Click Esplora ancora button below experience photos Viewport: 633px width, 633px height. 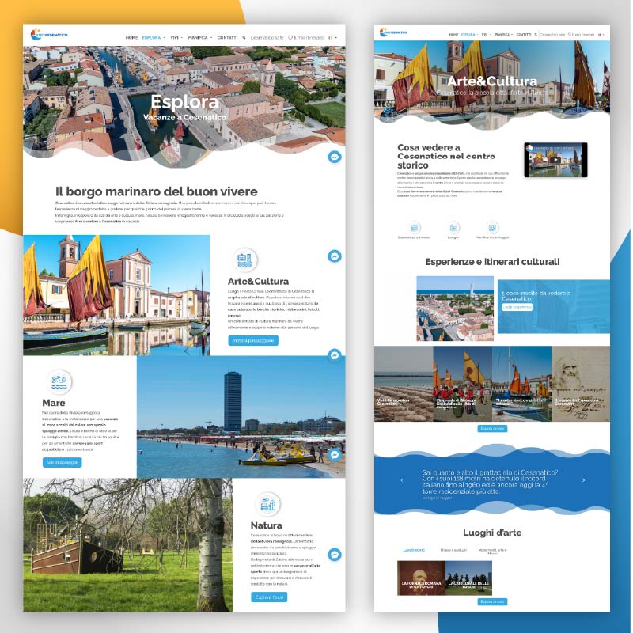492,428
